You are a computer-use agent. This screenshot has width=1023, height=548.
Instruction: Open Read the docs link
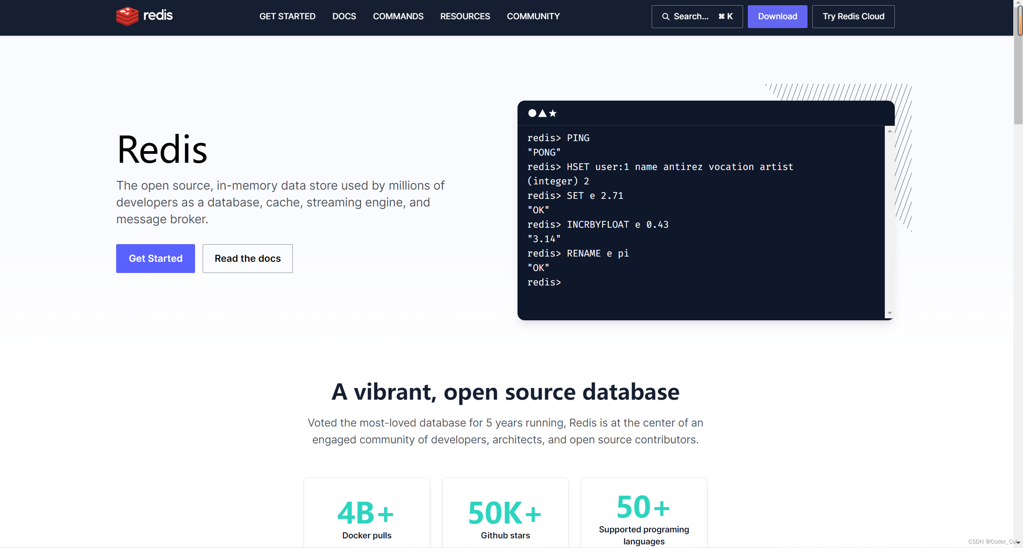tap(248, 259)
